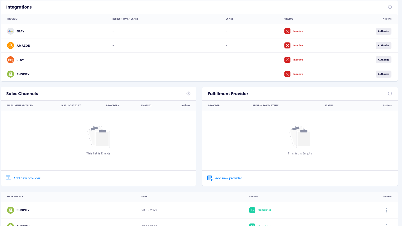402x226 pixels.
Task: Click the ETSY provider name
Action: (x=20, y=60)
